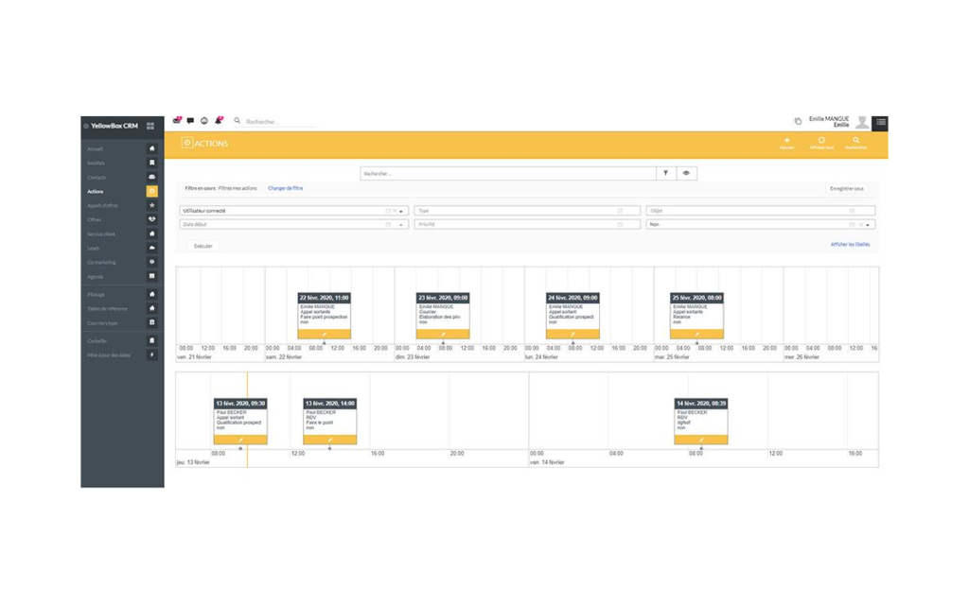
Task: Open the Leads cloud icon
Action: click(x=152, y=248)
